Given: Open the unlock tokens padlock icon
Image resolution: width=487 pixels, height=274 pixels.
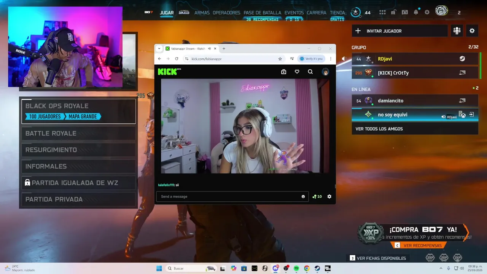Looking at the screenshot, I should (394, 12).
